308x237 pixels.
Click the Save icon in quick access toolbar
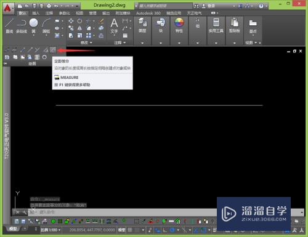tap(34, 6)
